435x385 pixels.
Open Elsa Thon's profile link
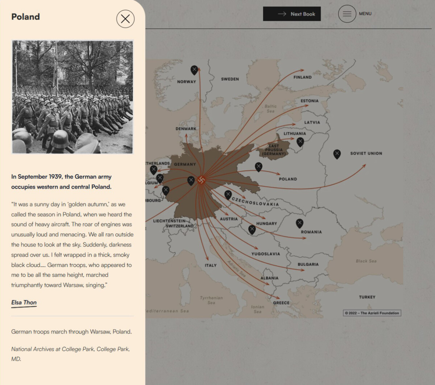coord(24,303)
